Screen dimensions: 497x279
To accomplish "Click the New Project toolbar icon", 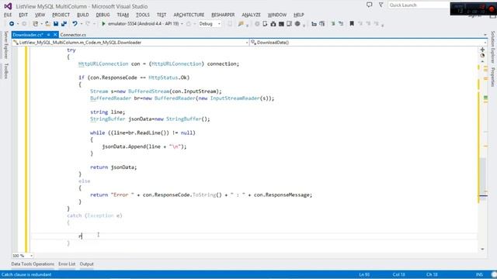I will coord(35,24).
